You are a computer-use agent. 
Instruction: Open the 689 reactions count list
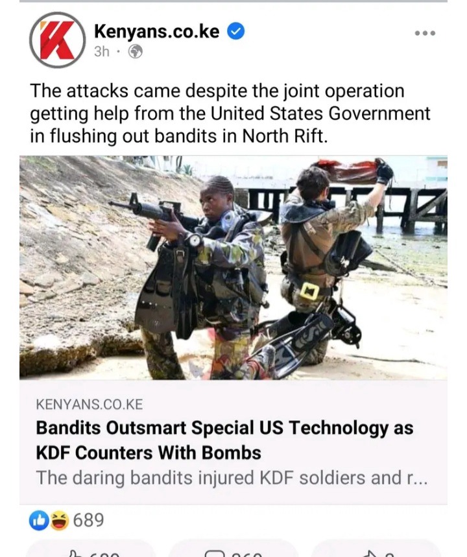tap(88, 520)
